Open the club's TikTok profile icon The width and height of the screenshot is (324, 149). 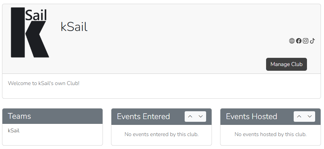(312, 41)
